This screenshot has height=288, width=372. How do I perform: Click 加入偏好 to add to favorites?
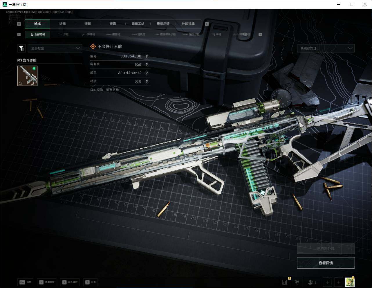point(70,282)
